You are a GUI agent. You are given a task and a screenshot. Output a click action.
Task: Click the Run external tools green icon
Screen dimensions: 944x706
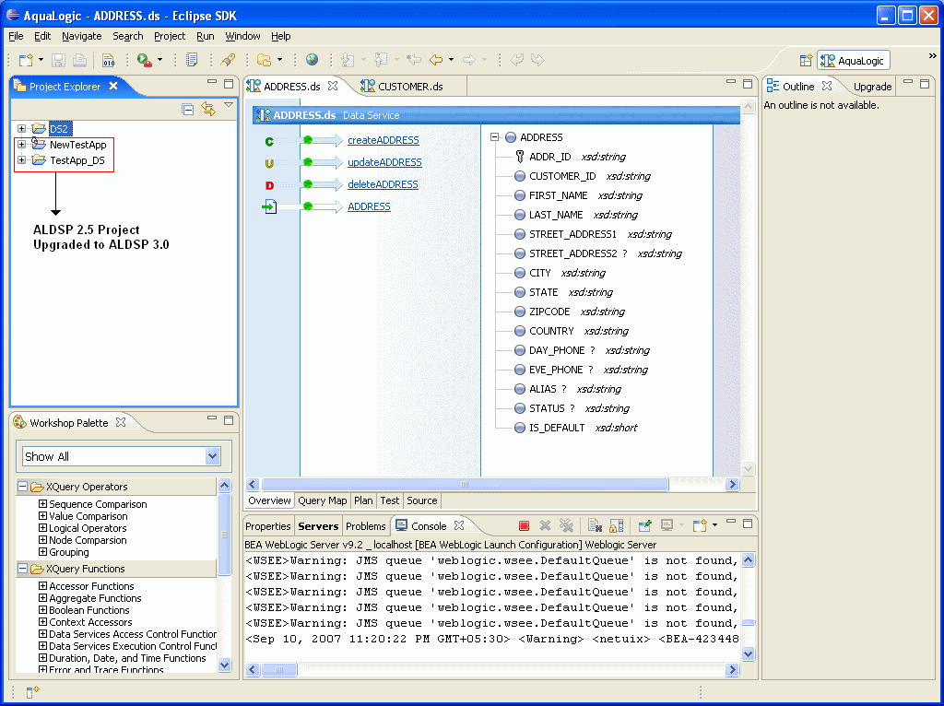(144, 60)
